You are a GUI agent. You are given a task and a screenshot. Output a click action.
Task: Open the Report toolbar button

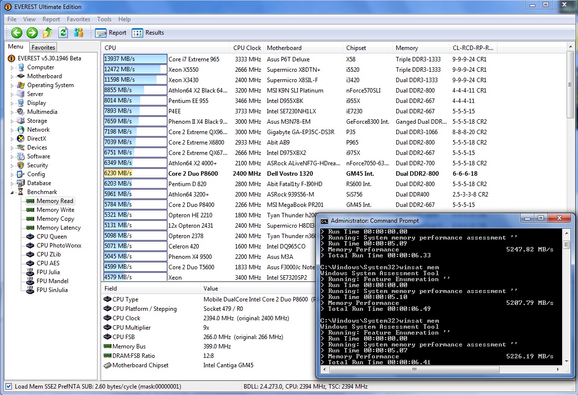(x=110, y=33)
